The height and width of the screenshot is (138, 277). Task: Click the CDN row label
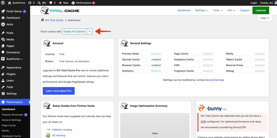point(177,65)
